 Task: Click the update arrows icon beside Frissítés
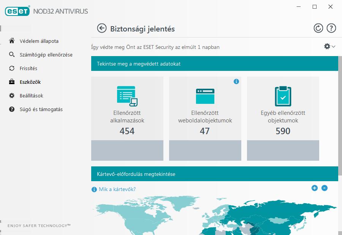pos(12,68)
